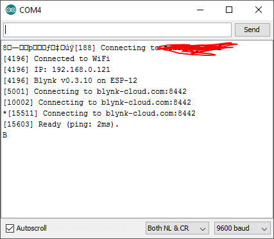Viewport: 274px width, 239px height.
Task: Click the [15511] Connecting to blynk-cloud.com line
Action: (99, 113)
